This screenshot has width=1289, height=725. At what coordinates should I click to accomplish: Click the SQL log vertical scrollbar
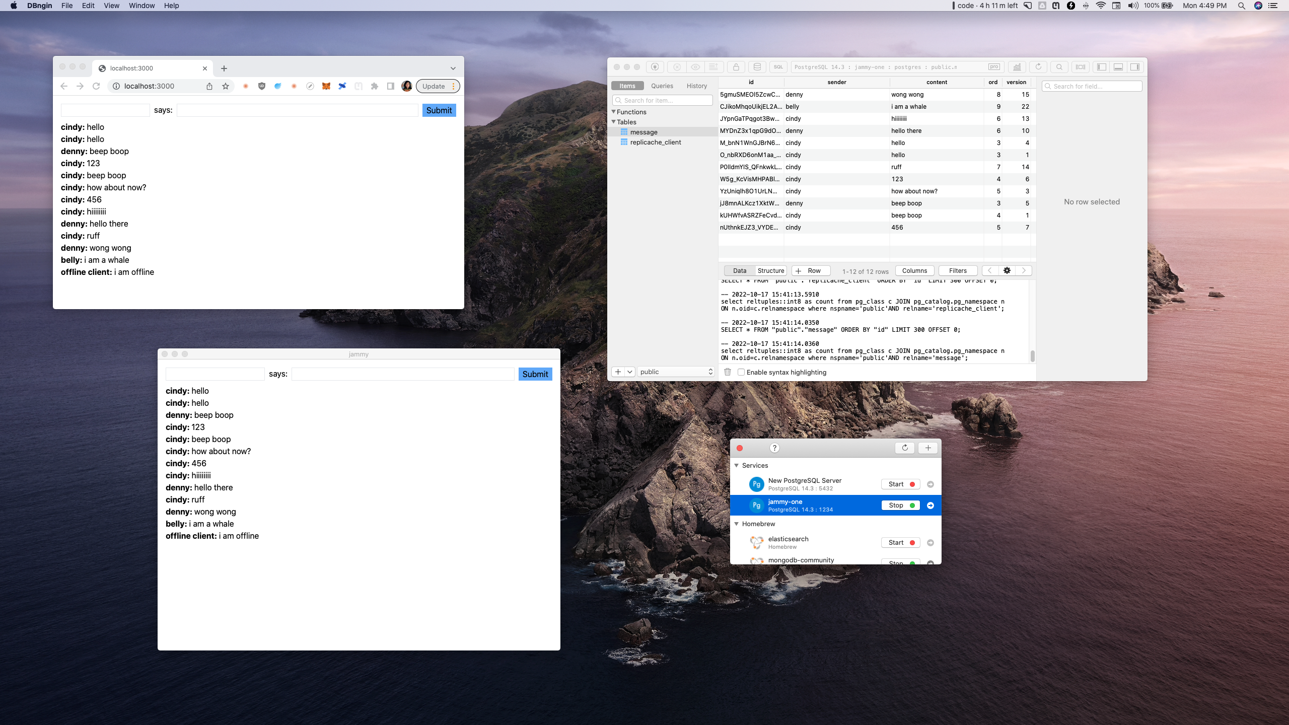tap(1032, 356)
